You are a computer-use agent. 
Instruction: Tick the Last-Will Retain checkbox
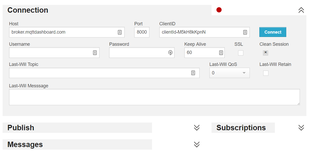pos(266,73)
